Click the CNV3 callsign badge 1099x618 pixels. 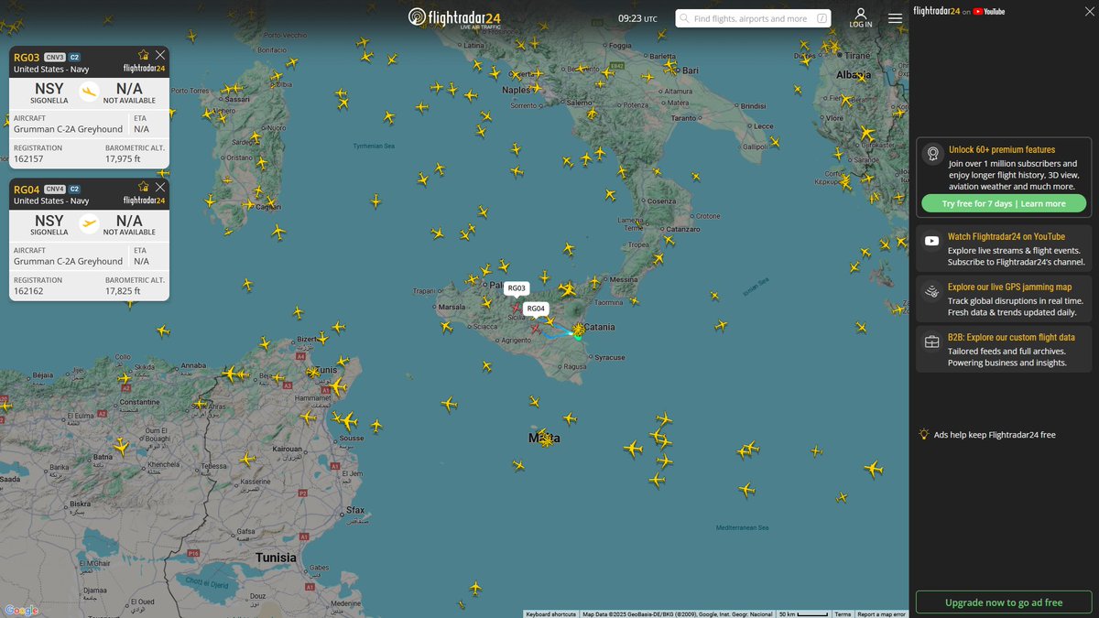(55, 57)
